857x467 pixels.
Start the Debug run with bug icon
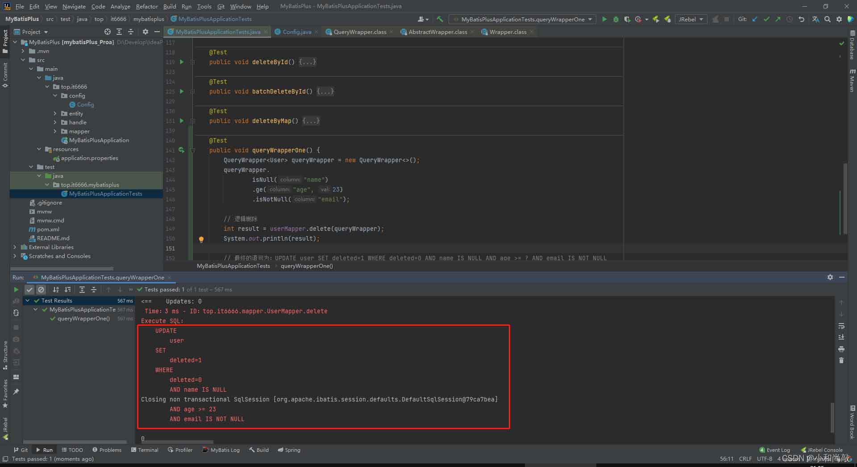[616, 19]
